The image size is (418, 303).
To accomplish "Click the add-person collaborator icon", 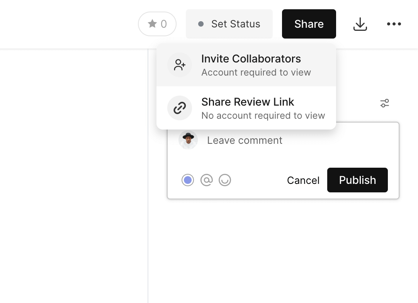I will click(x=180, y=65).
